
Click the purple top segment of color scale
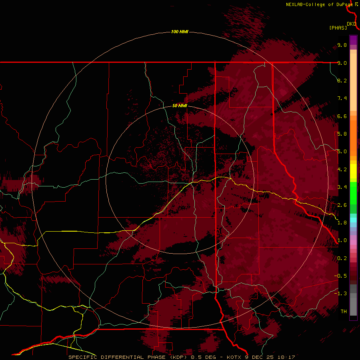click(x=353, y=40)
